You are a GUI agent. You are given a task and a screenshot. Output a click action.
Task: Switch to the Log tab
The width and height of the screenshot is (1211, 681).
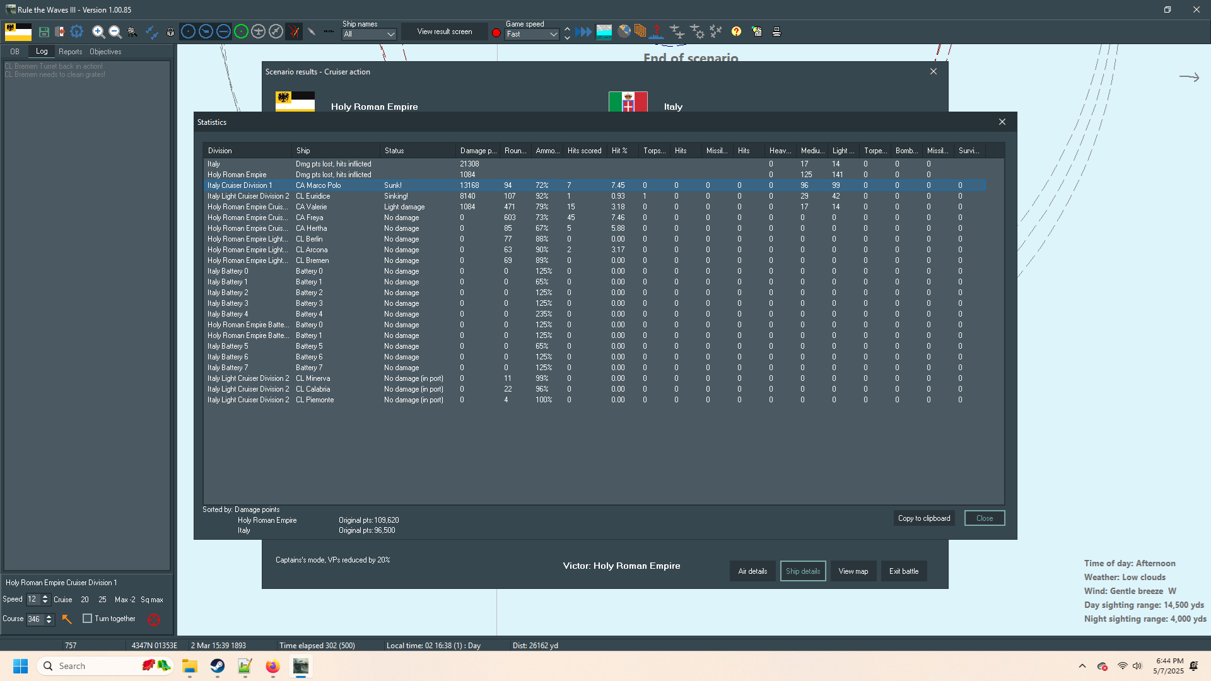[x=42, y=51]
